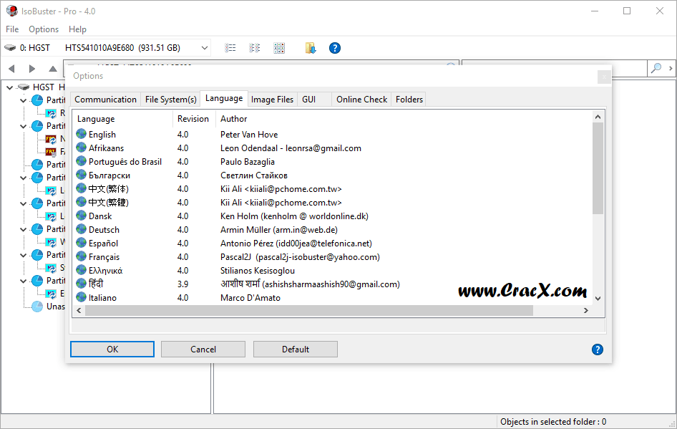Click the horizontal scrollbar of language list
The image size is (677, 429).
point(309,311)
